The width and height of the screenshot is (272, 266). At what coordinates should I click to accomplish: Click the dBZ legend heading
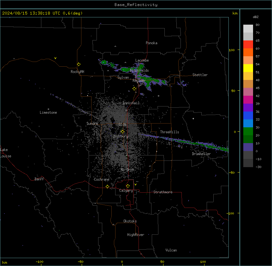(x=256, y=17)
